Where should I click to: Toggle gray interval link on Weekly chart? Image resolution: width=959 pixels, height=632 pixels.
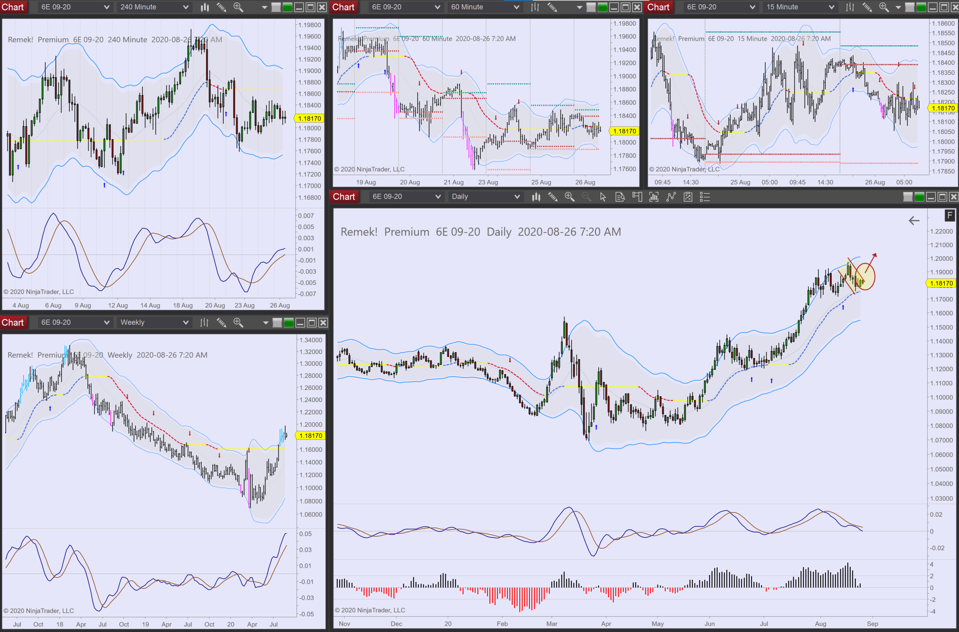tap(277, 322)
